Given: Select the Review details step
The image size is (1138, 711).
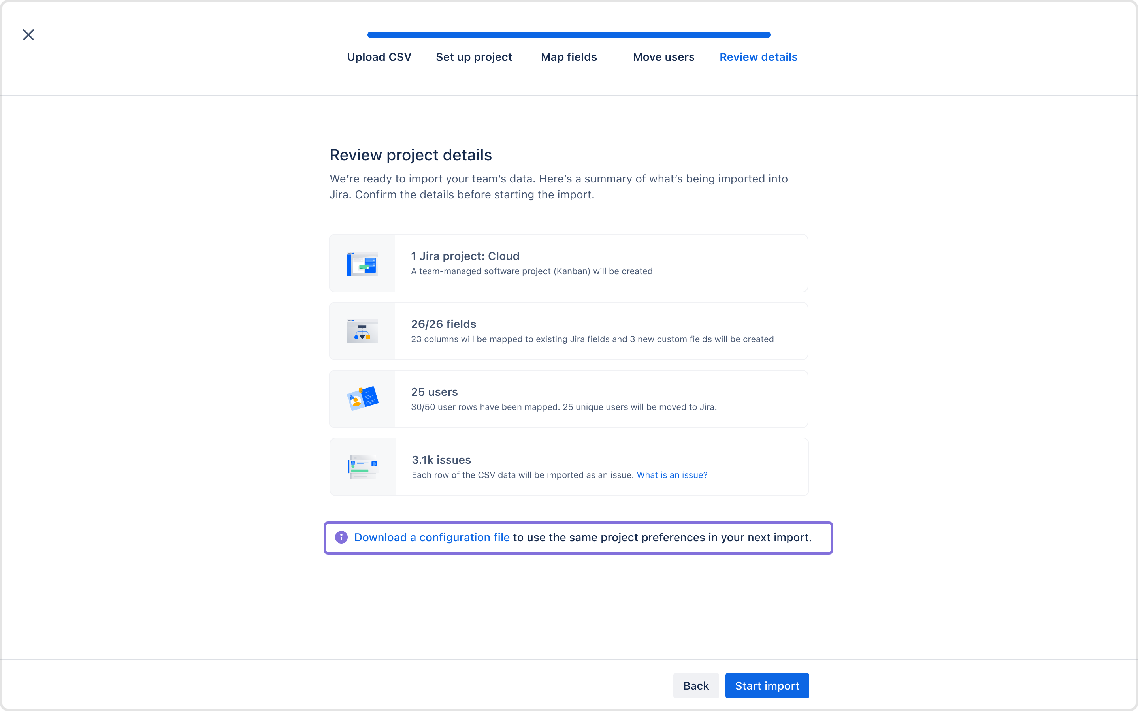Looking at the screenshot, I should pos(759,57).
